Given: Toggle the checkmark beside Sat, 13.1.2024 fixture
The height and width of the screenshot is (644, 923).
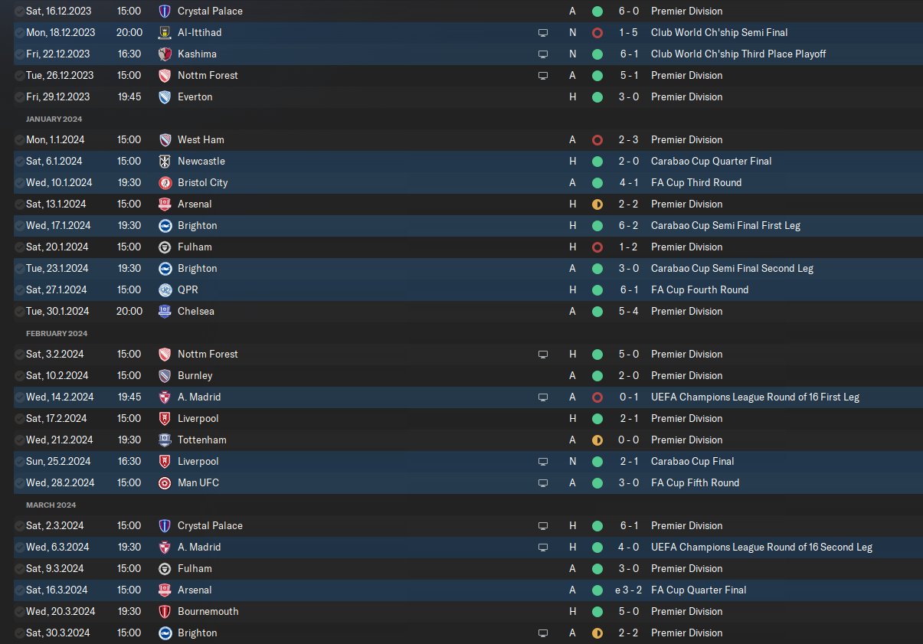Looking at the screenshot, I should 19,204.
